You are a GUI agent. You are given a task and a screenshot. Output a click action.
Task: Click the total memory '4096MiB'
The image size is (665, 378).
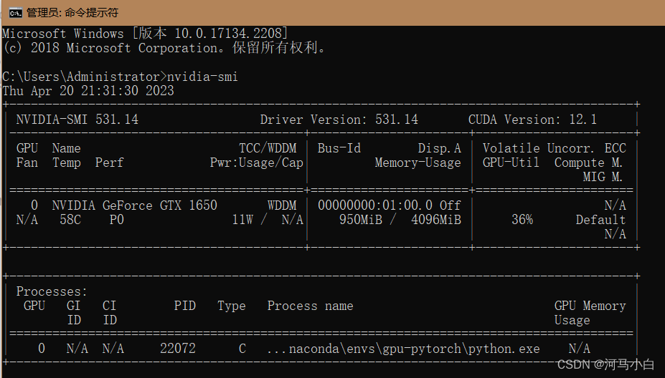tap(436, 220)
